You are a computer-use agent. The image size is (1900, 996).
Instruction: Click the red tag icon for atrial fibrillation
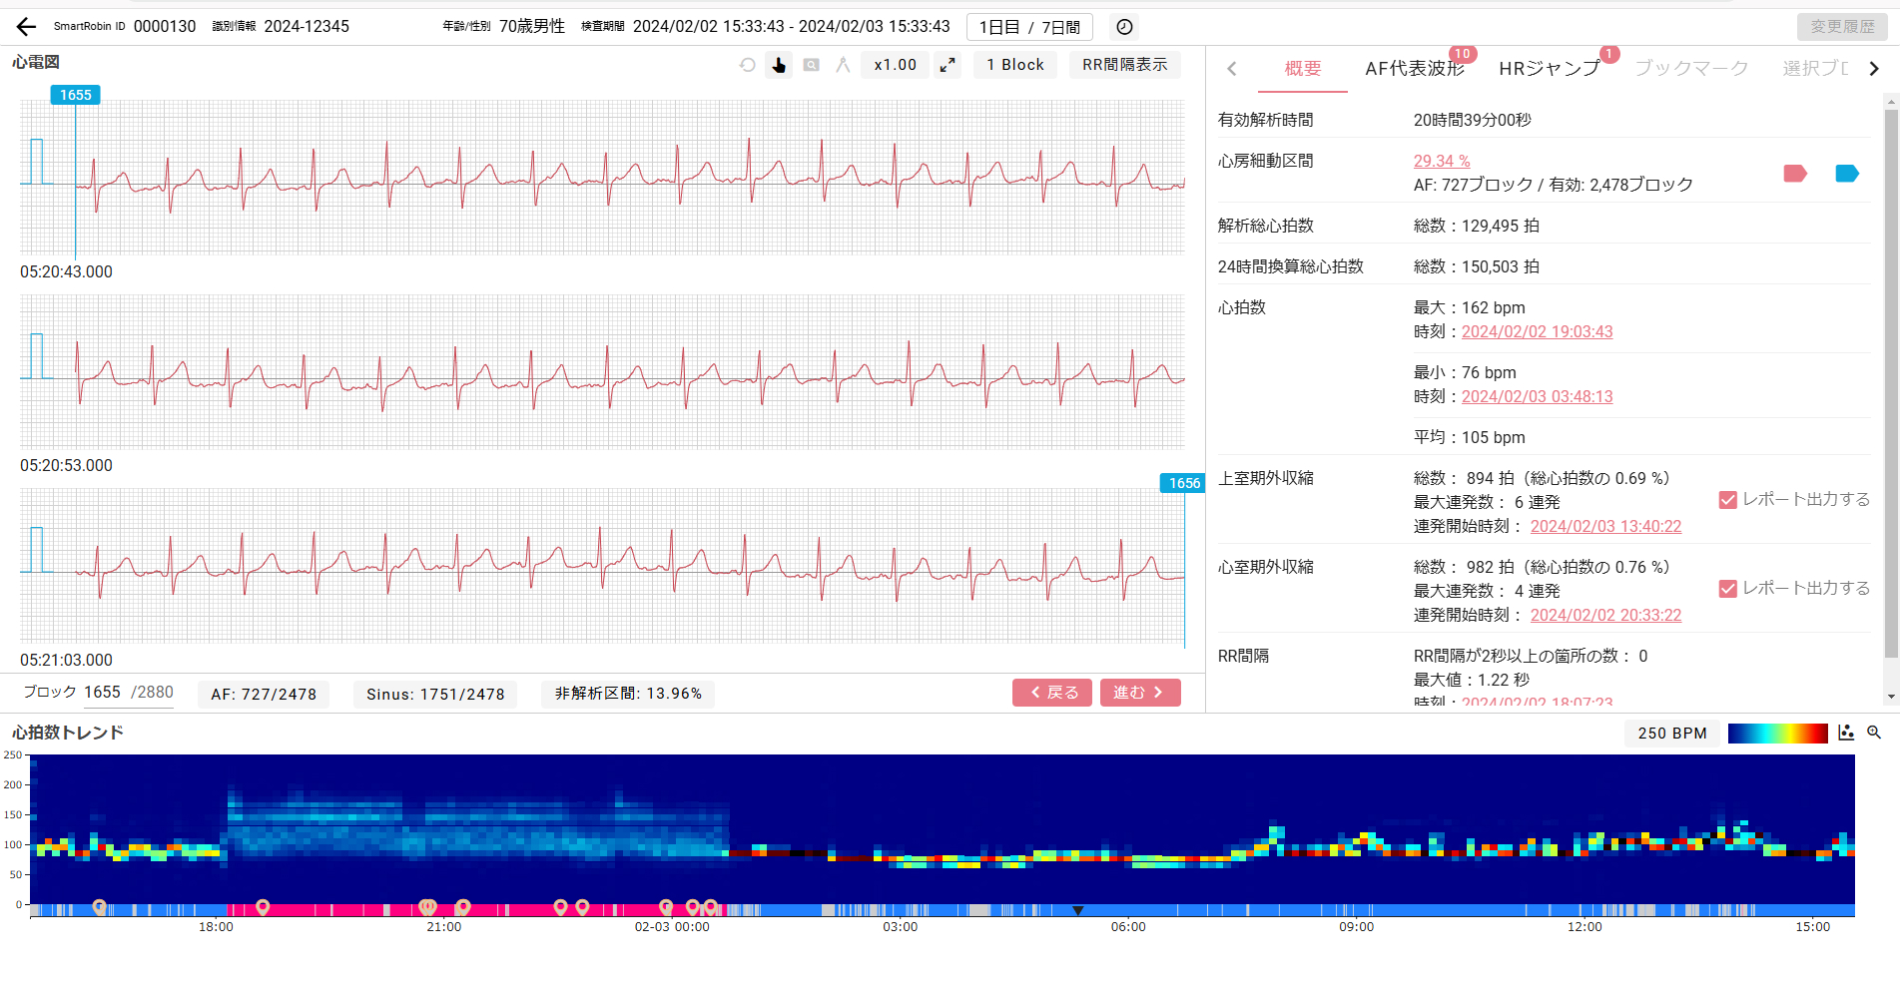(x=1795, y=174)
